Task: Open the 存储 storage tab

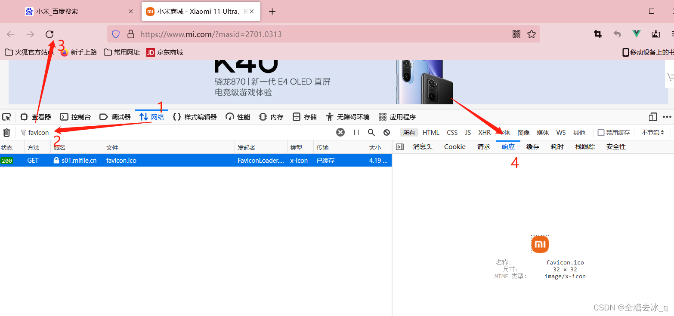Action: pyautogui.click(x=305, y=117)
